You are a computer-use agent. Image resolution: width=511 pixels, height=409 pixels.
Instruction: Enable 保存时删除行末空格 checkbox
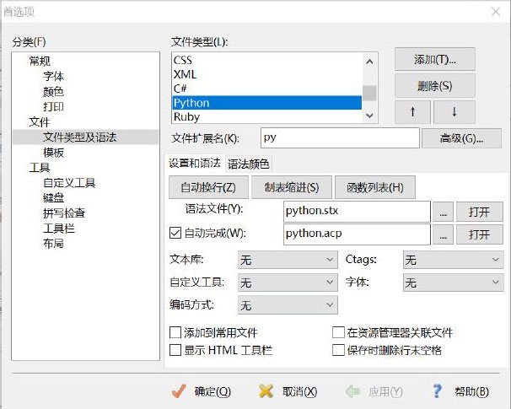coord(338,350)
